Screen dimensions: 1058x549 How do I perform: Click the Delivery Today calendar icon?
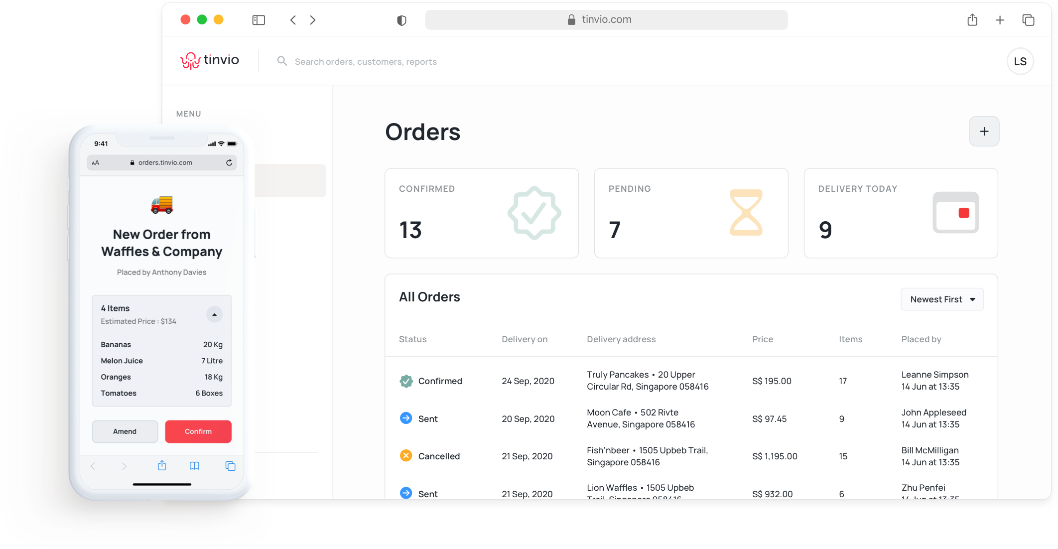tap(955, 212)
